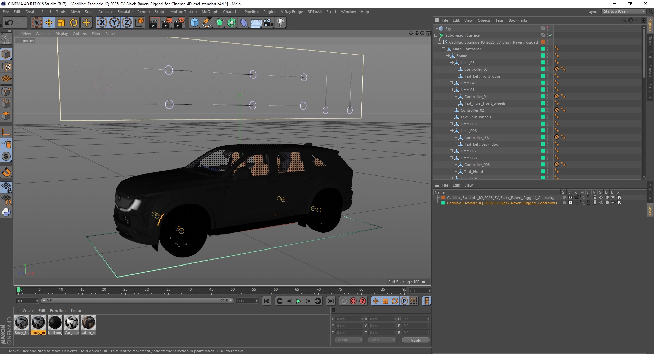Screen dimensions: 654x354
Task: Select the Car_pair material thumbnail
Action: tap(72, 325)
